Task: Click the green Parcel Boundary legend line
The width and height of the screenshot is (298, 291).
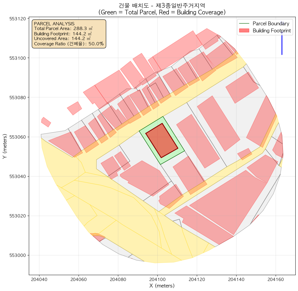Action: [x=244, y=24]
